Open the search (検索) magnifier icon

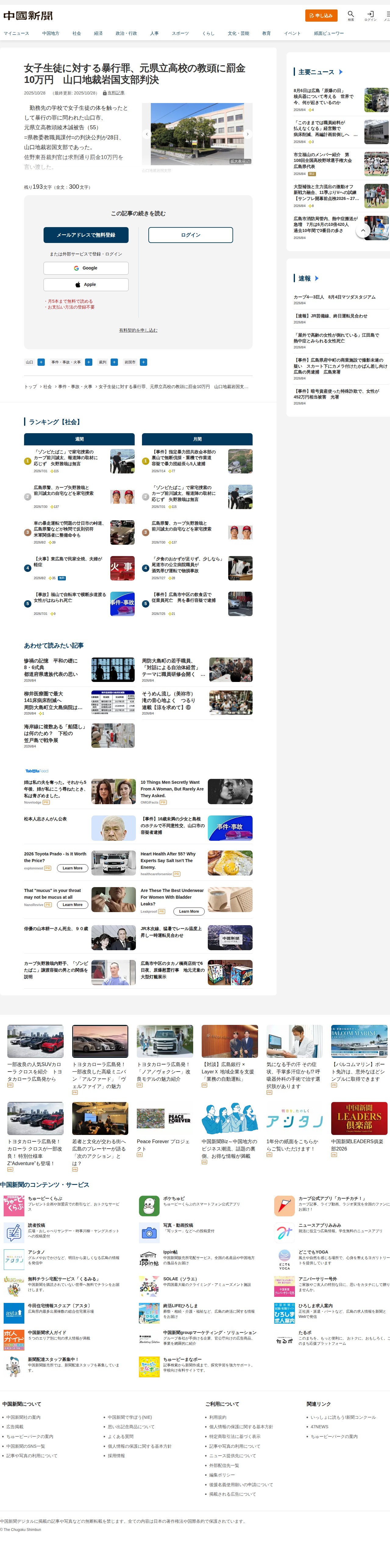pos(350,15)
